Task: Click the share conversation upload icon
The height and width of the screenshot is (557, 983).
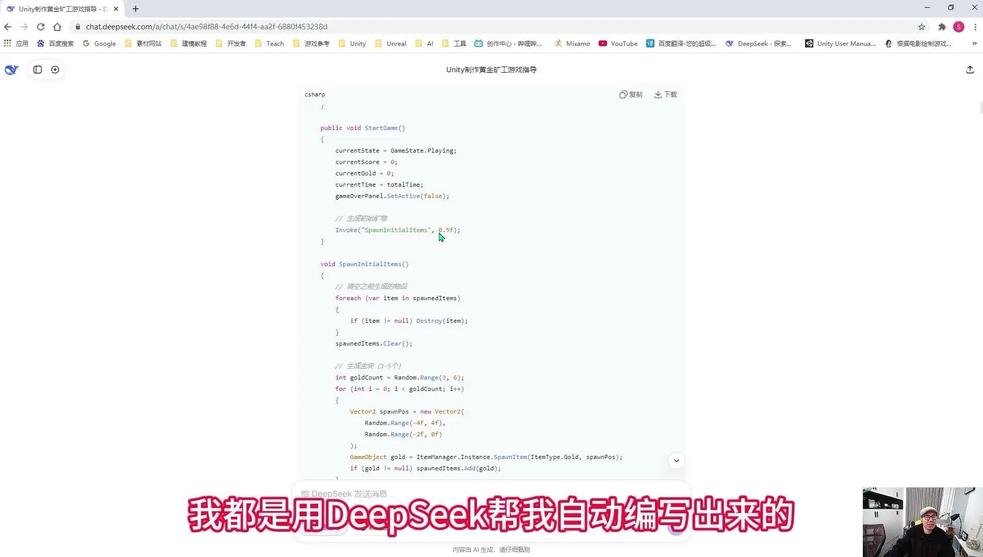Action: [x=970, y=70]
